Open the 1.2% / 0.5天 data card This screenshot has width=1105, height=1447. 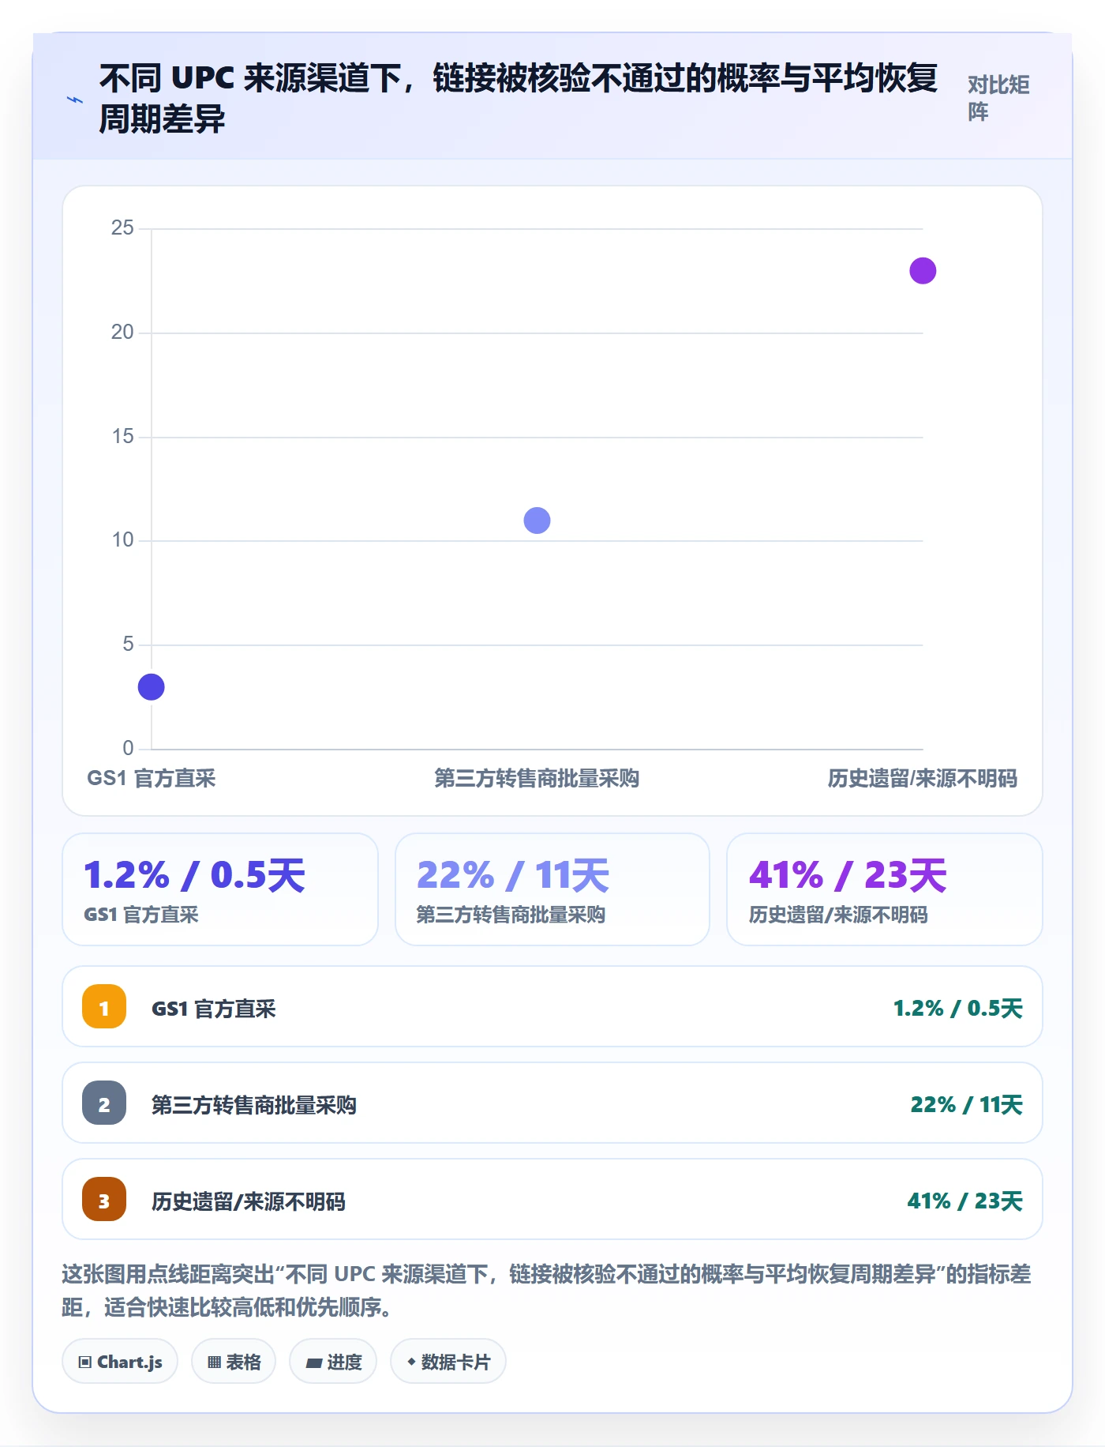[220, 889]
